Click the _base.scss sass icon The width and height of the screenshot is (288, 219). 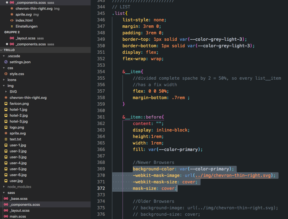point(6,198)
